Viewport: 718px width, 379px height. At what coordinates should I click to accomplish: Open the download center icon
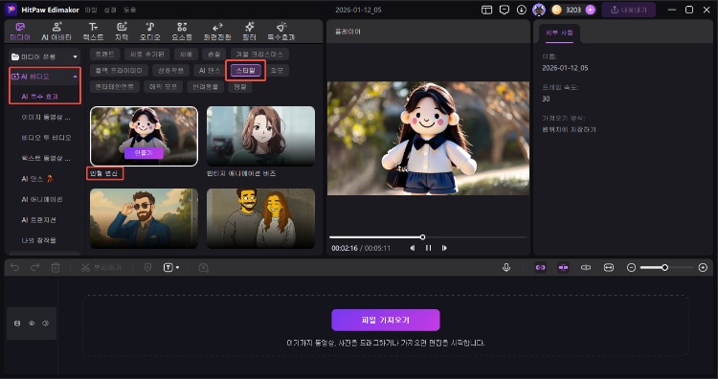(x=521, y=10)
